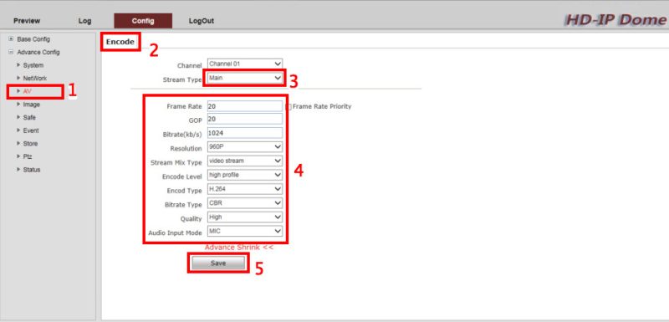Open Event settings in sidebar

click(31, 130)
